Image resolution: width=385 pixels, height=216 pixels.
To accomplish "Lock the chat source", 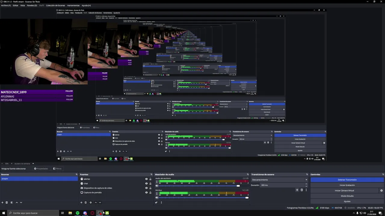I will 150,184.
